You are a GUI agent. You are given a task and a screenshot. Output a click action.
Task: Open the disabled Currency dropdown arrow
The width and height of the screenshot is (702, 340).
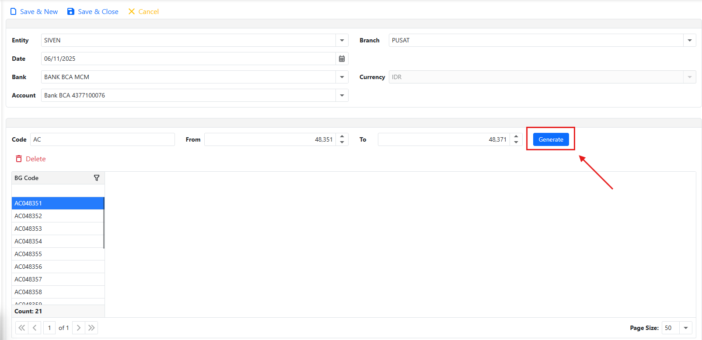tap(690, 77)
